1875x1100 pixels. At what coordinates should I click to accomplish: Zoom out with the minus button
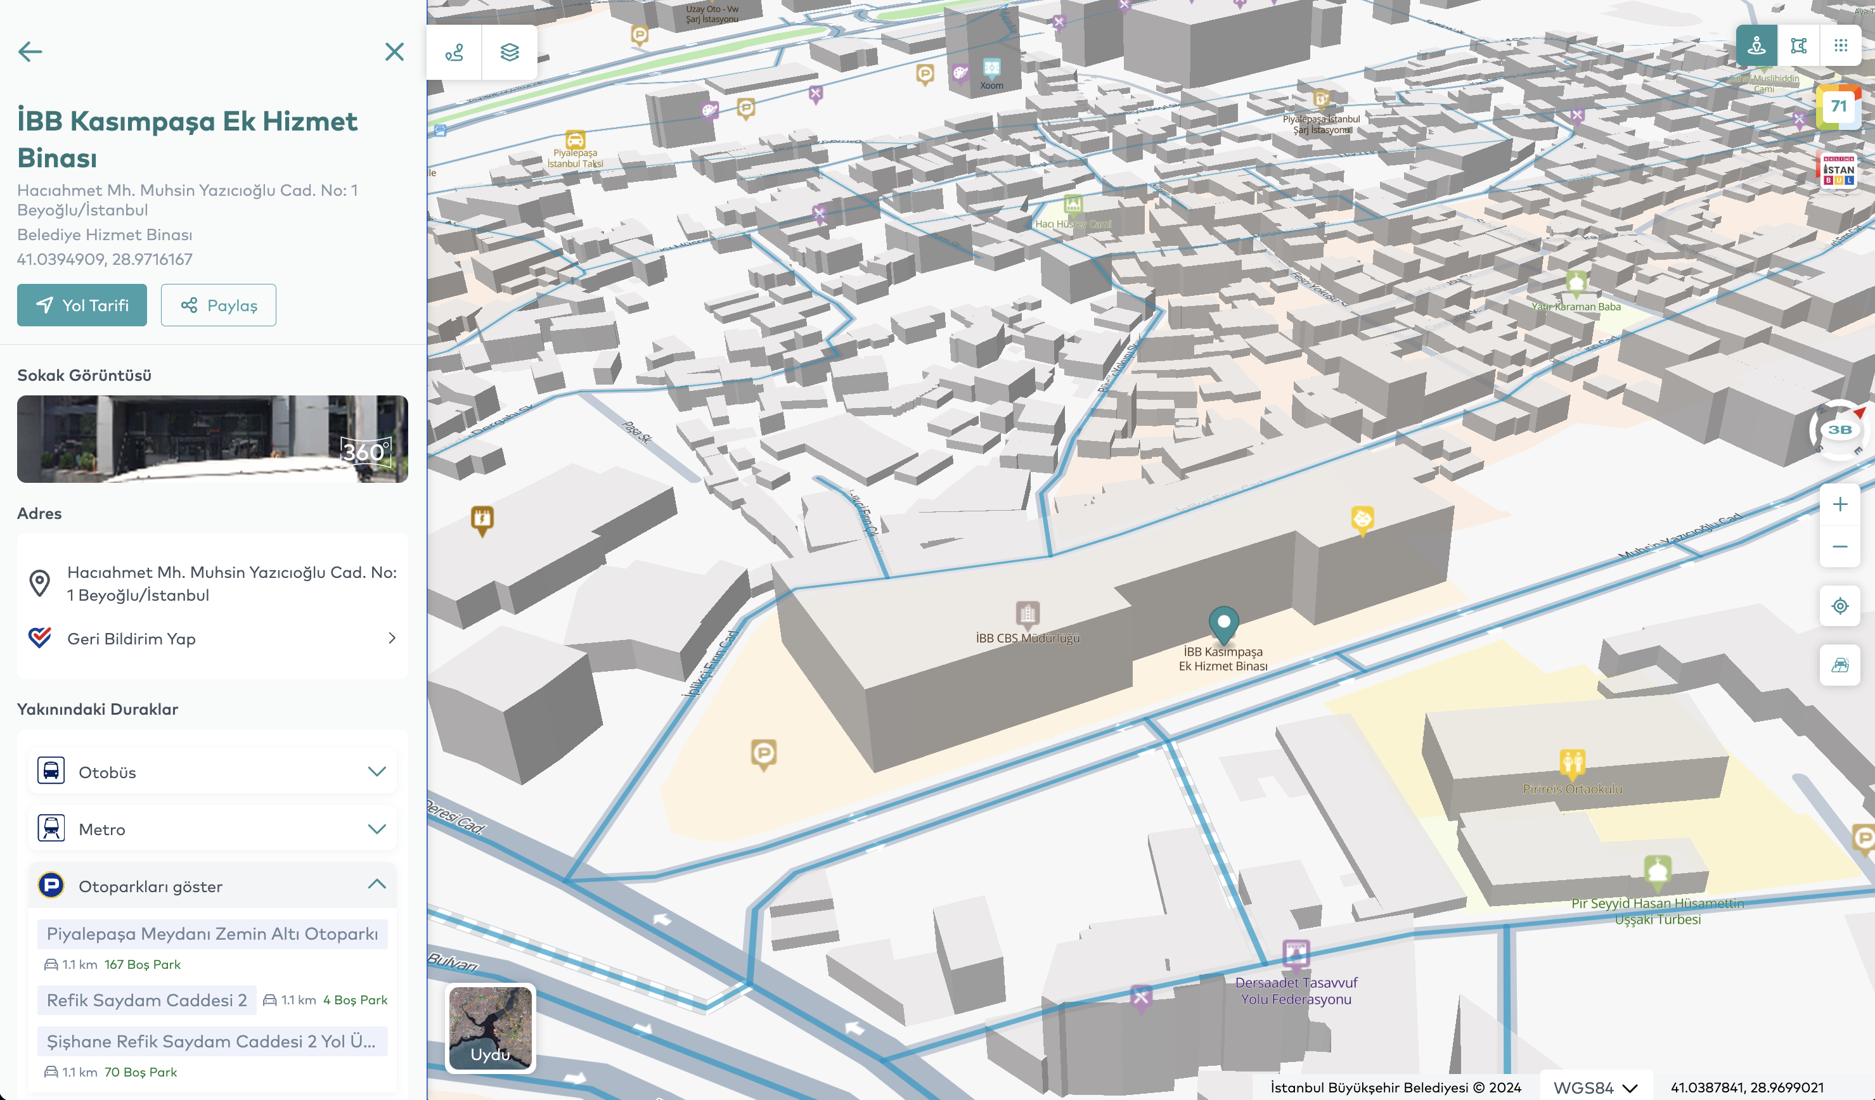pos(1840,547)
